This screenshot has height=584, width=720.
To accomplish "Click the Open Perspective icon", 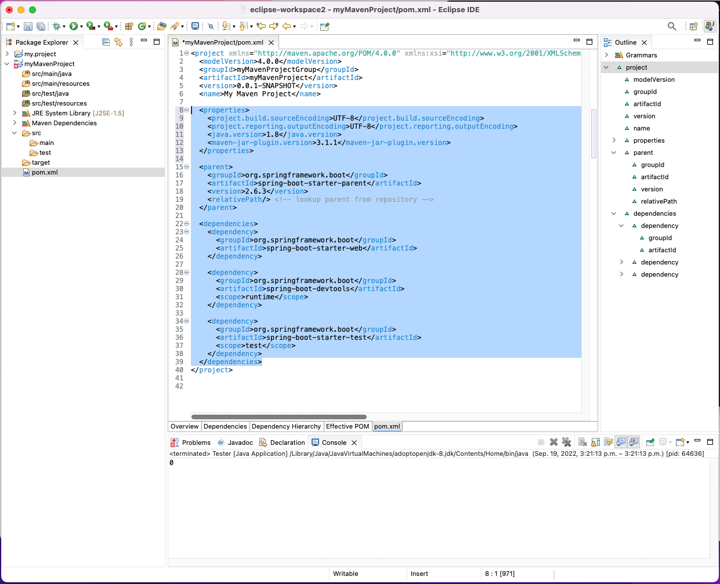I will point(694,26).
